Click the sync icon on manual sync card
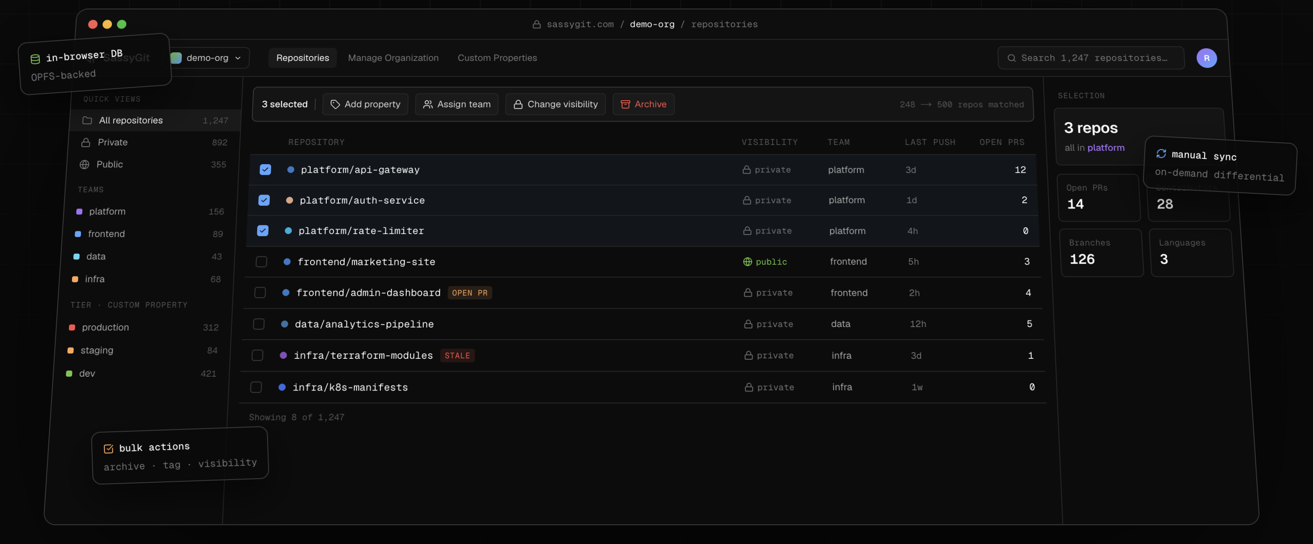The image size is (1313, 544). 1161,153
